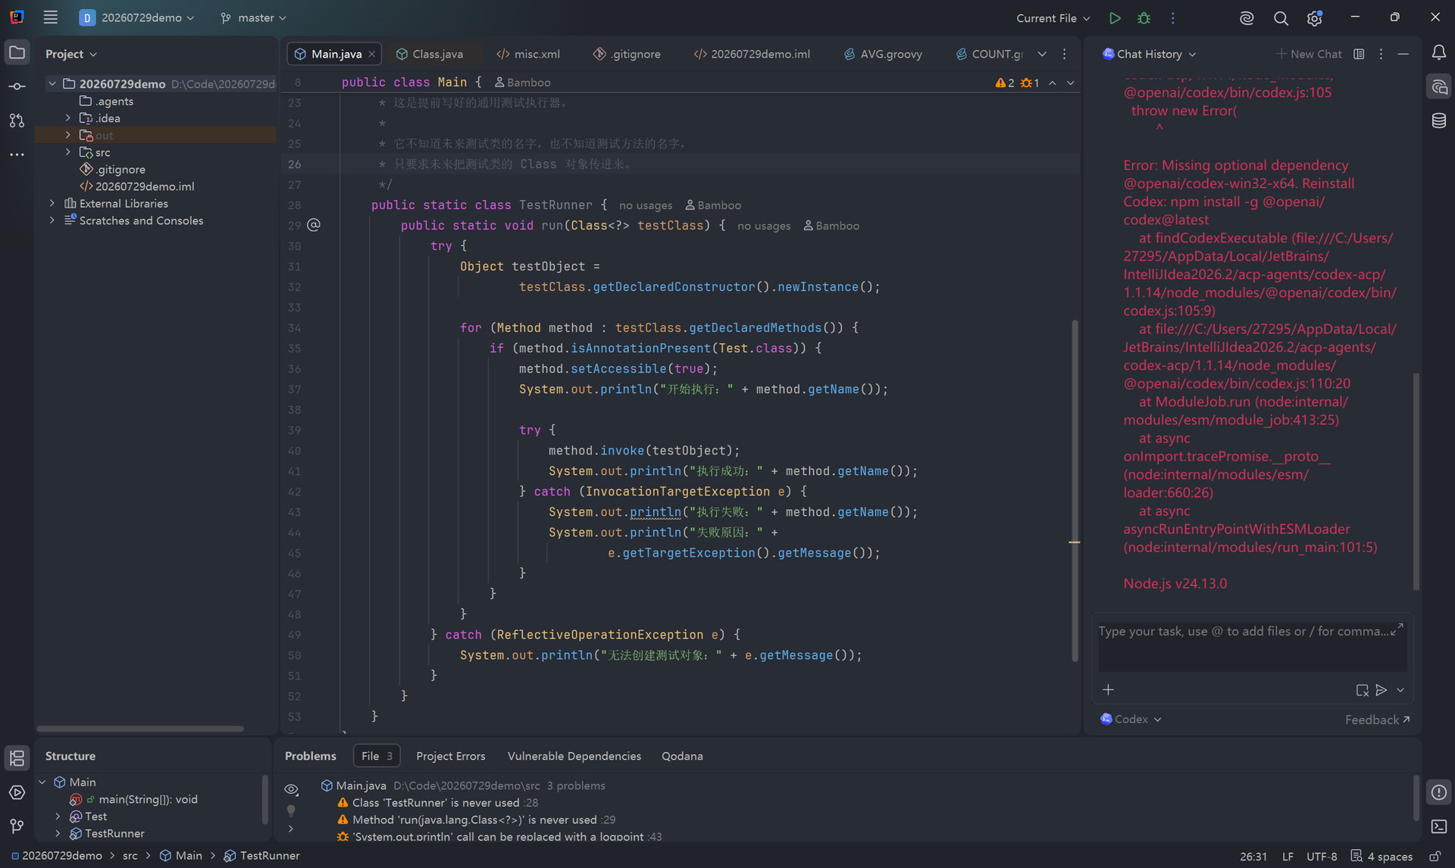Send the chat message arrow
Viewport: 1455px width, 868px height.
pyautogui.click(x=1381, y=690)
